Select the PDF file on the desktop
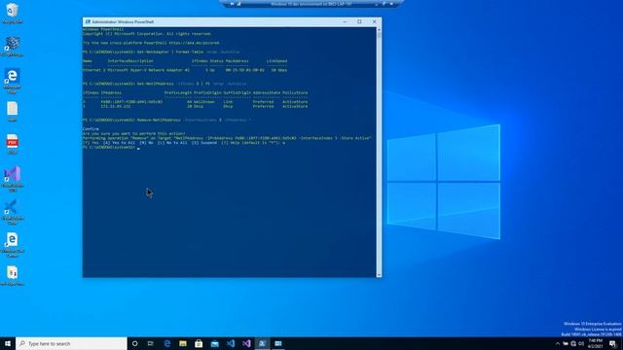Image resolution: width=623 pixels, height=350 pixels. pyautogui.click(x=13, y=145)
